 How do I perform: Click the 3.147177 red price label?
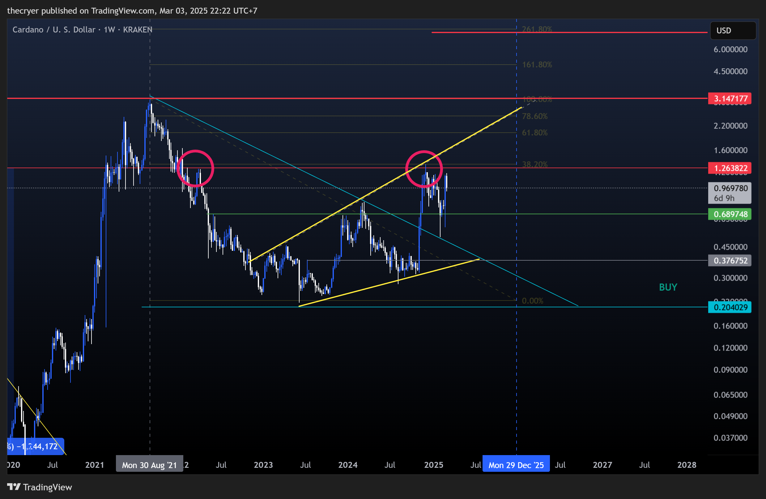730,99
